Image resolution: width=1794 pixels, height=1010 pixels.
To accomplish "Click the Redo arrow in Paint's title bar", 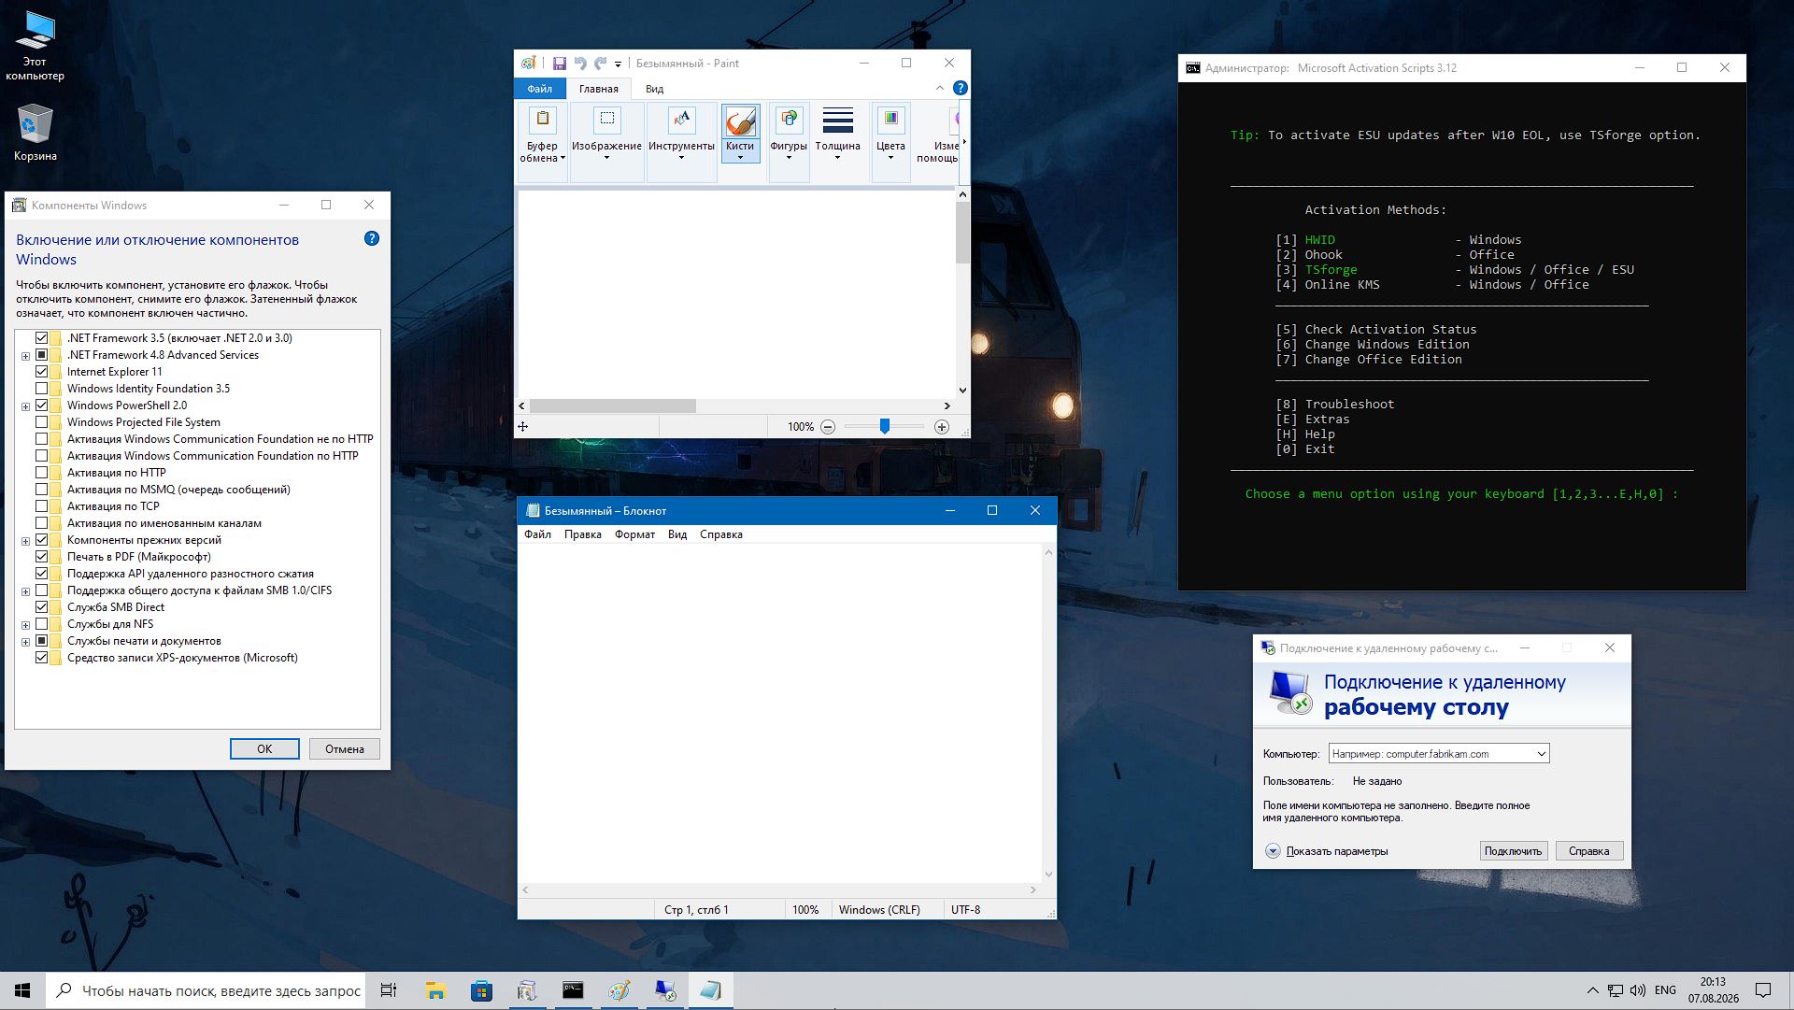I will tap(600, 64).
